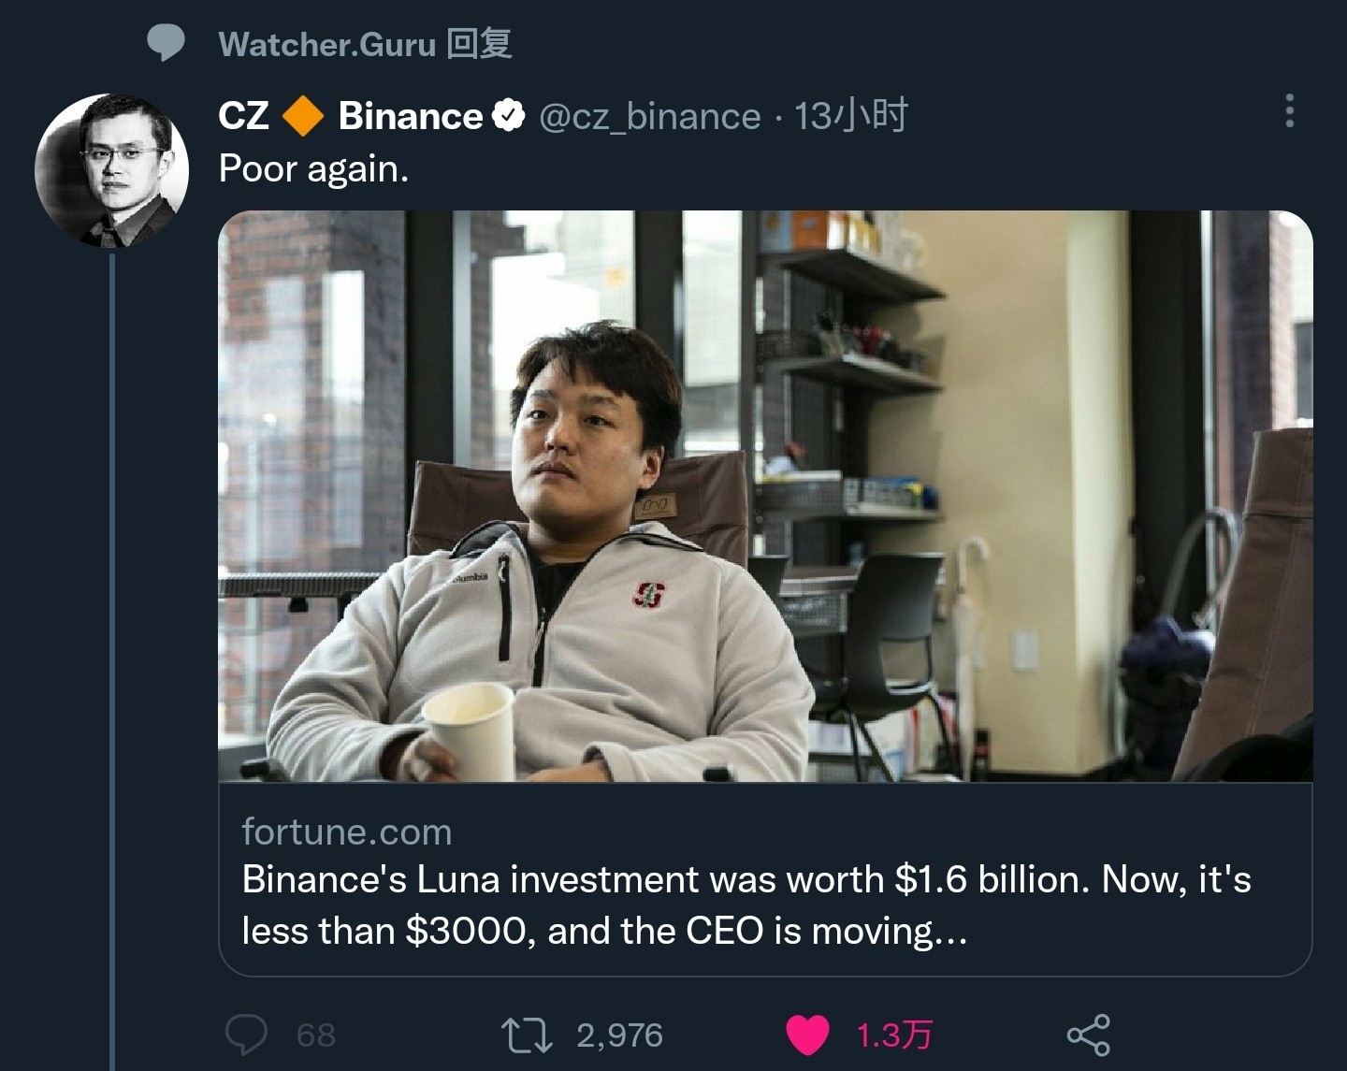Screen dimensions: 1347x1071
Task: Click the 68 replies count
Action: 315,1035
